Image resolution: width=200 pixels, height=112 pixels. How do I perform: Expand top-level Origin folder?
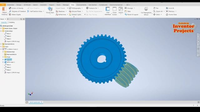[1, 47]
